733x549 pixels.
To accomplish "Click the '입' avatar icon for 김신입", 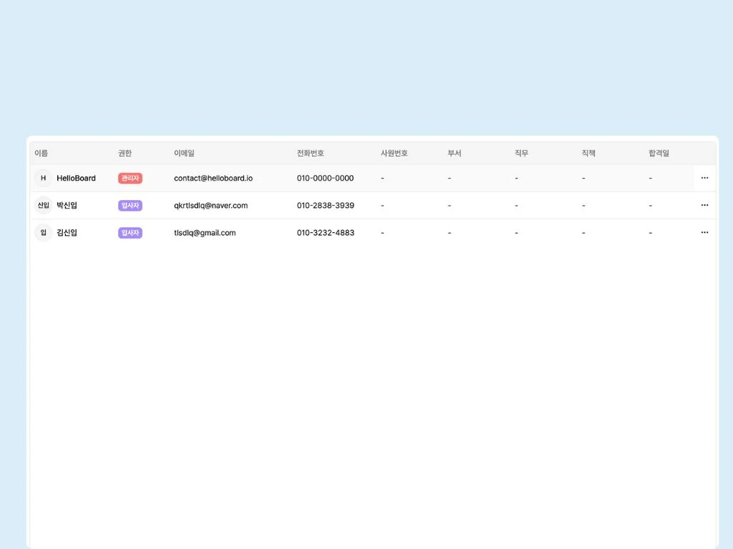I will pyautogui.click(x=43, y=232).
